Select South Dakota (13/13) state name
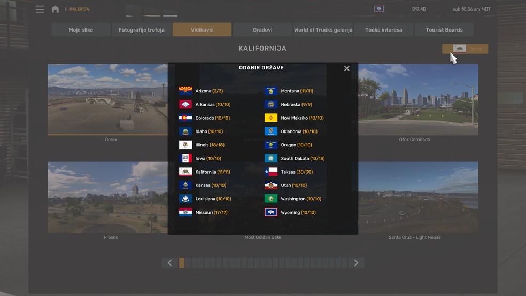This screenshot has height=296, width=526. click(x=303, y=158)
